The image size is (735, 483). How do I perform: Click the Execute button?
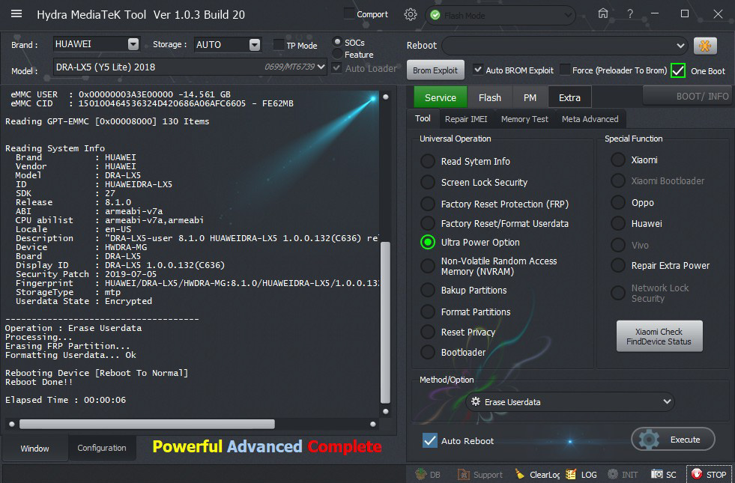click(673, 440)
